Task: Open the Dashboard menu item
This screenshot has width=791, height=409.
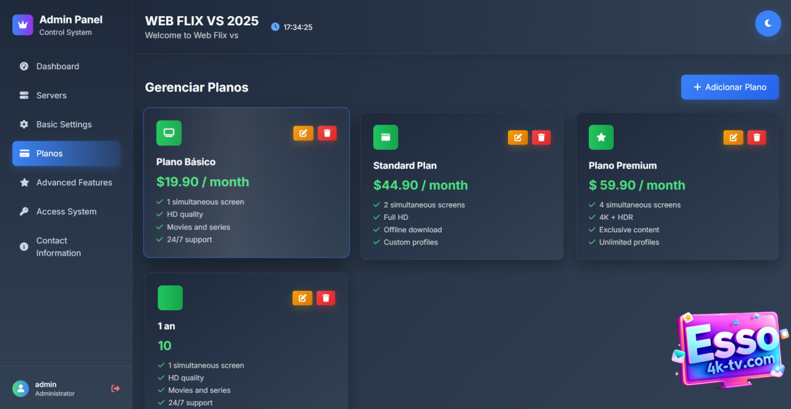Action: click(x=57, y=66)
